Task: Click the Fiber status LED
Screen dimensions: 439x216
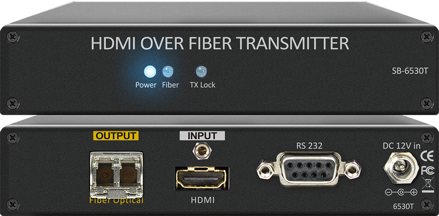Action: (168, 72)
